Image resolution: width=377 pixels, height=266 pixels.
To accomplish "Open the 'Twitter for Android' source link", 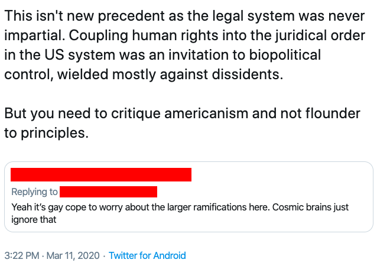I will click(147, 256).
